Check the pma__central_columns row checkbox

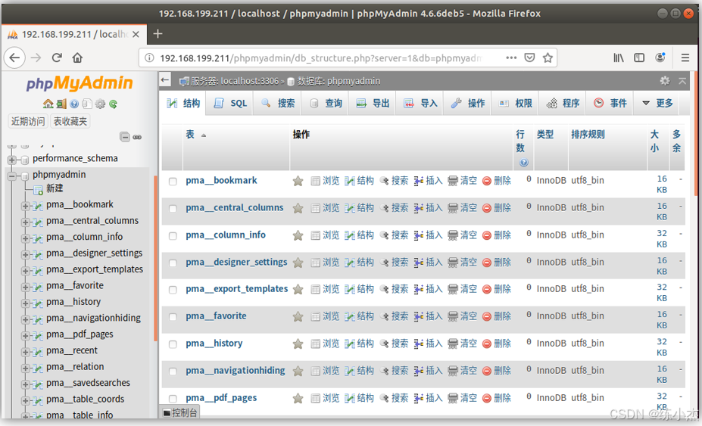tap(173, 209)
